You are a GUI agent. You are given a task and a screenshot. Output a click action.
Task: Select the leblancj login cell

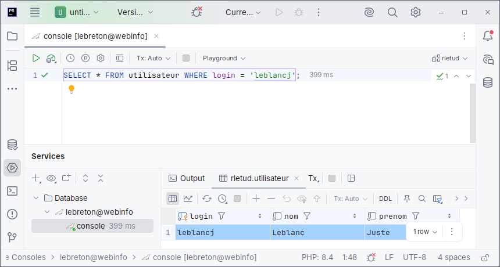[x=223, y=232]
